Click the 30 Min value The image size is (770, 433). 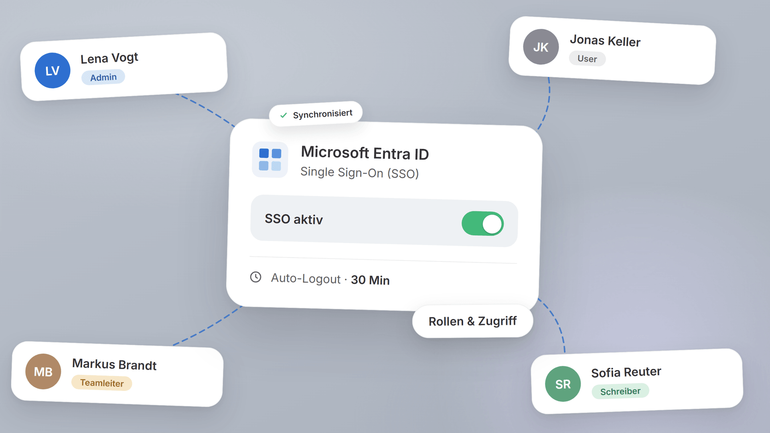(370, 280)
